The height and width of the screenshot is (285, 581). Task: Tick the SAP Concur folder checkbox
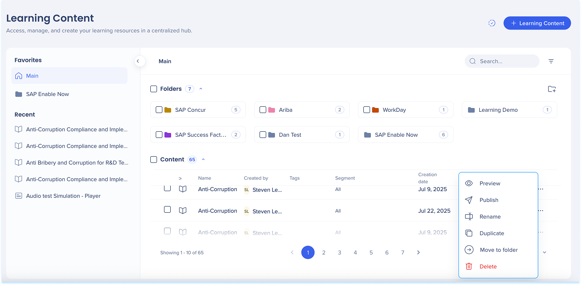159,110
